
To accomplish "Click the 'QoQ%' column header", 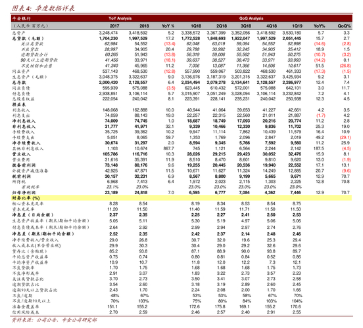I will 344,26.
